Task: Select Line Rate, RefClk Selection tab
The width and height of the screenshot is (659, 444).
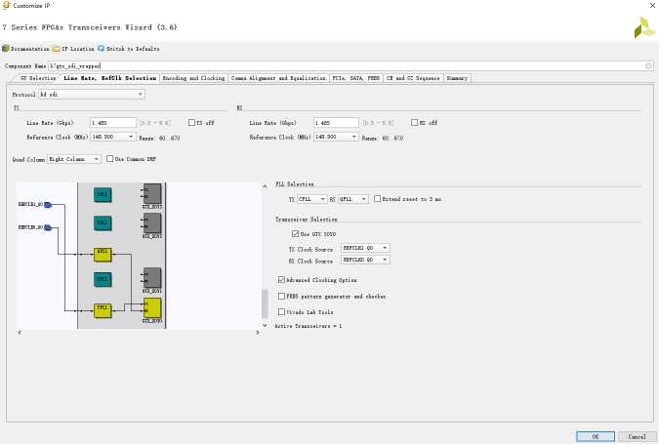Action: click(x=109, y=78)
